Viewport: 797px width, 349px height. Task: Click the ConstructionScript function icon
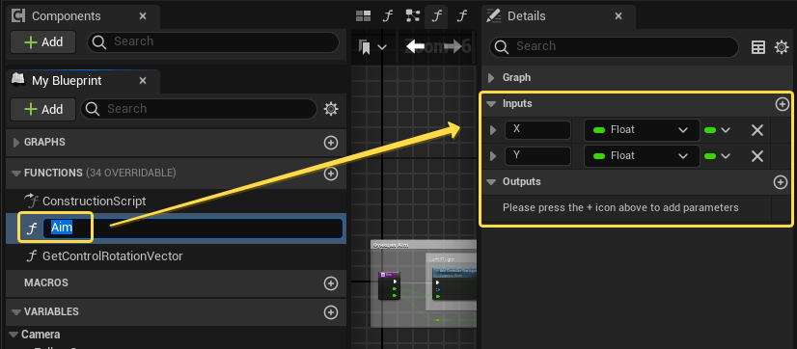tap(32, 201)
